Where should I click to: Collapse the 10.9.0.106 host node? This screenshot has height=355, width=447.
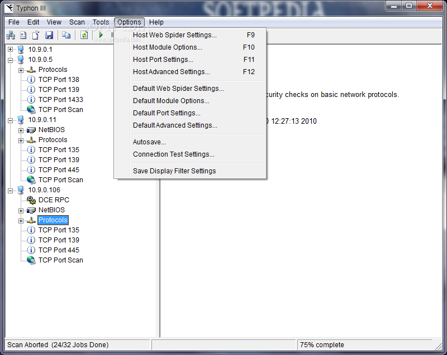point(10,191)
